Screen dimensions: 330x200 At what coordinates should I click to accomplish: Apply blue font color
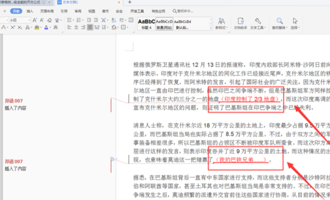[46, 27]
